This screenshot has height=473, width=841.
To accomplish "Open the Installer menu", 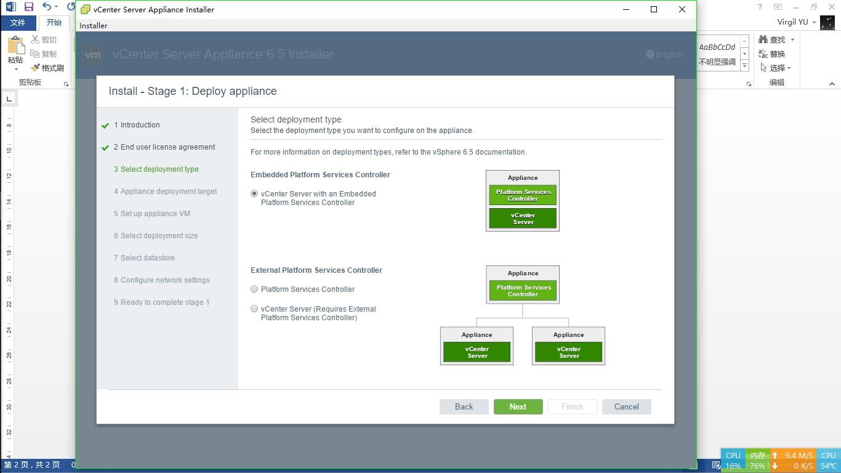I will [94, 25].
